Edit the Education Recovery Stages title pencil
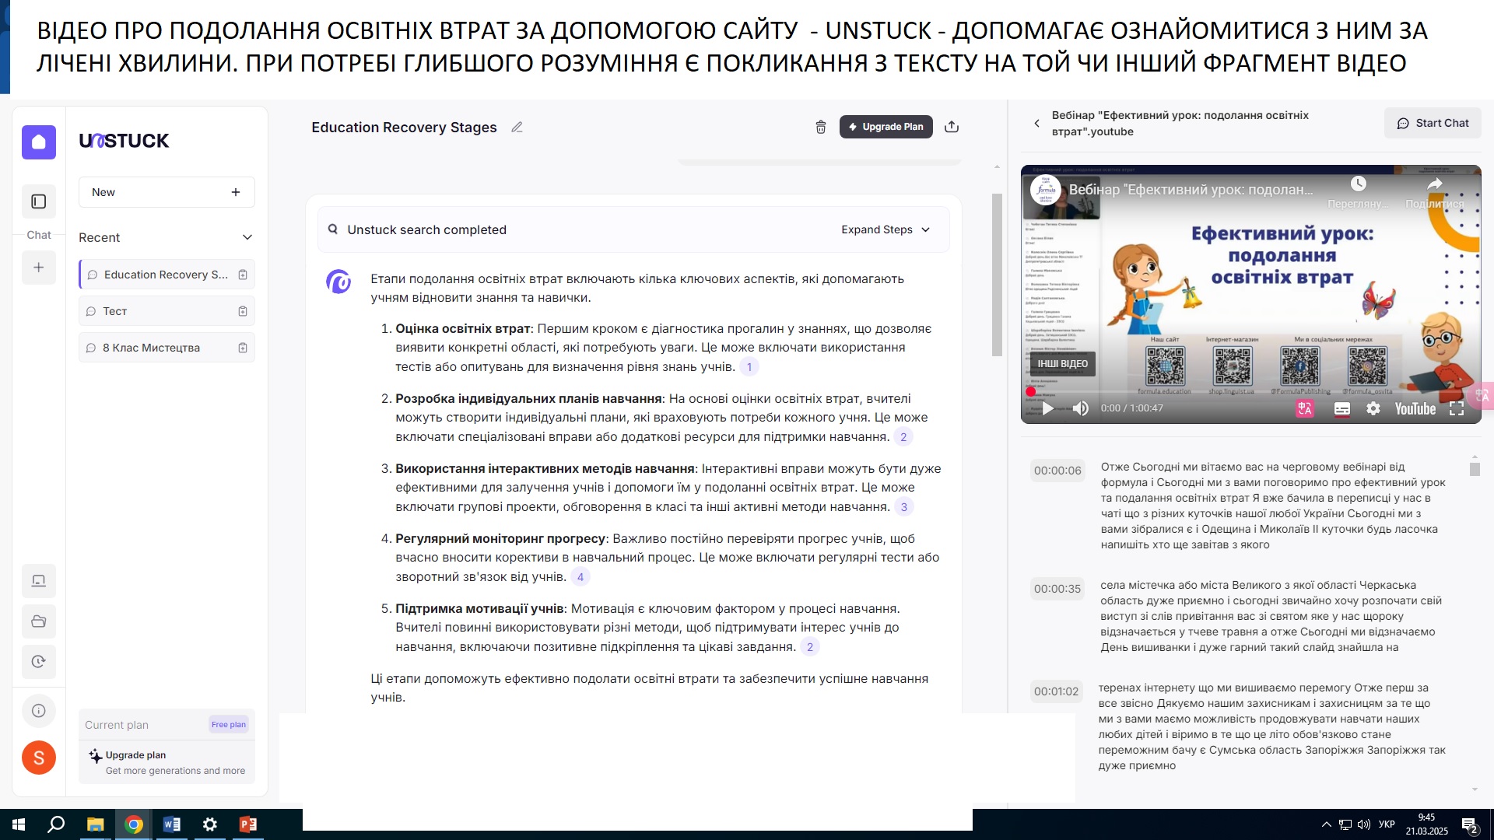This screenshot has width=1494, height=840. coord(517,127)
